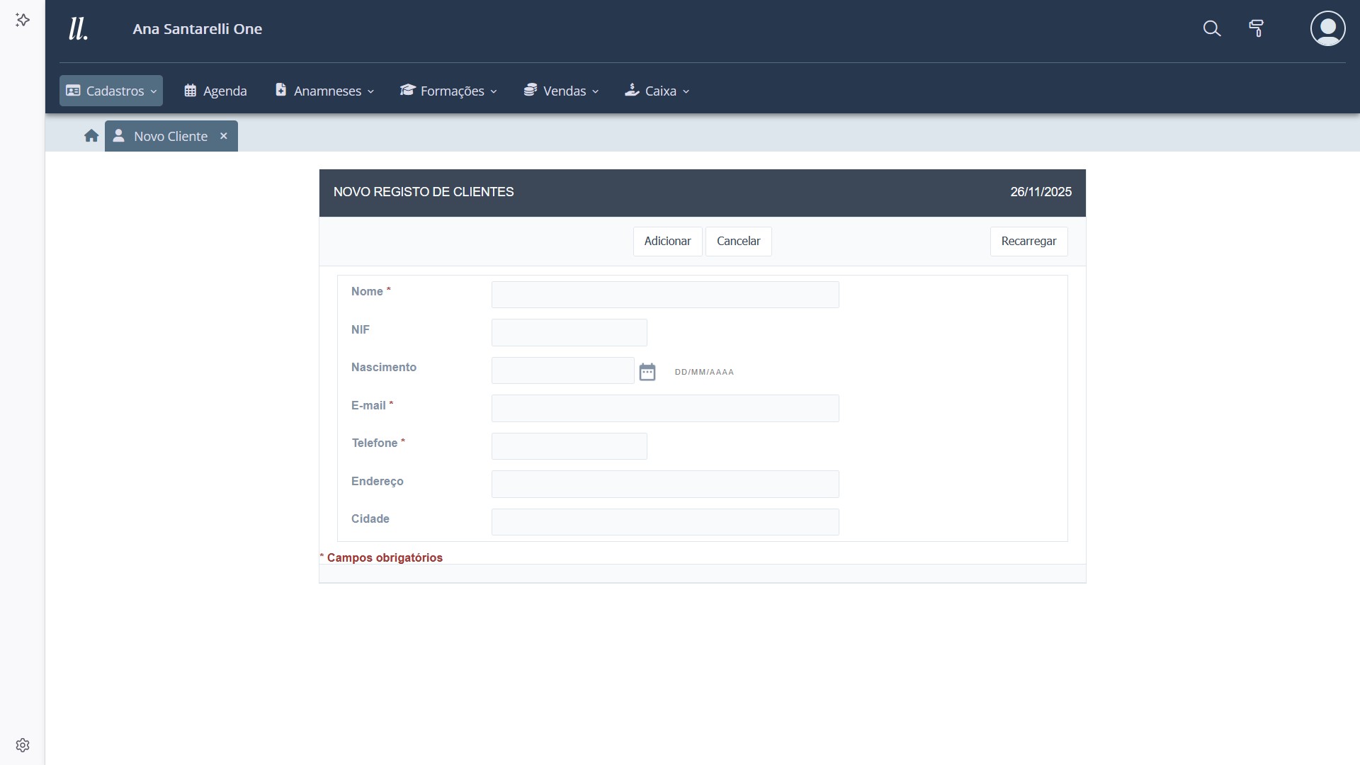Click the search magnifier icon
The image size is (1360, 765).
1212,28
